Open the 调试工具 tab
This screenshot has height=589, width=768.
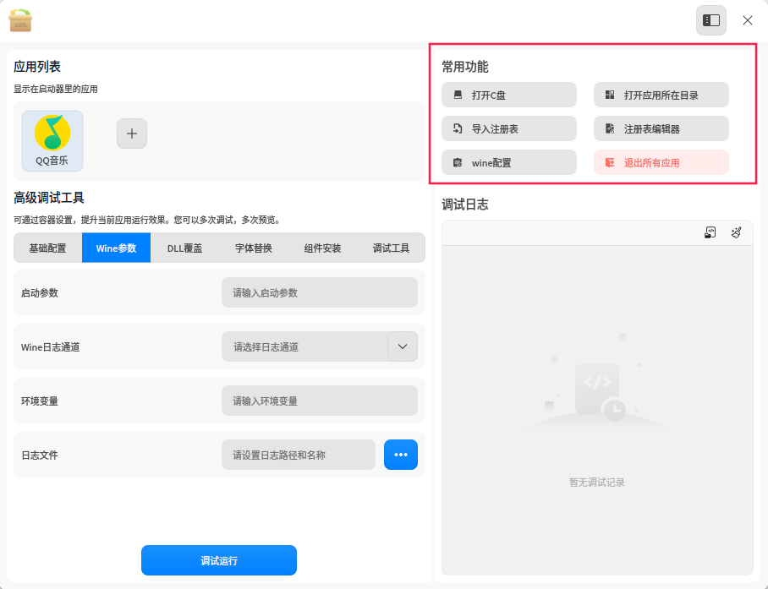391,248
